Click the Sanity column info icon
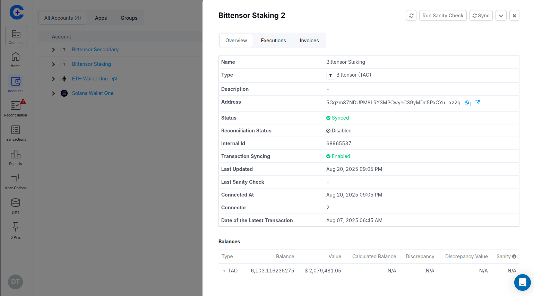Image resolution: width=534 pixels, height=296 pixels. pos(514,256)
